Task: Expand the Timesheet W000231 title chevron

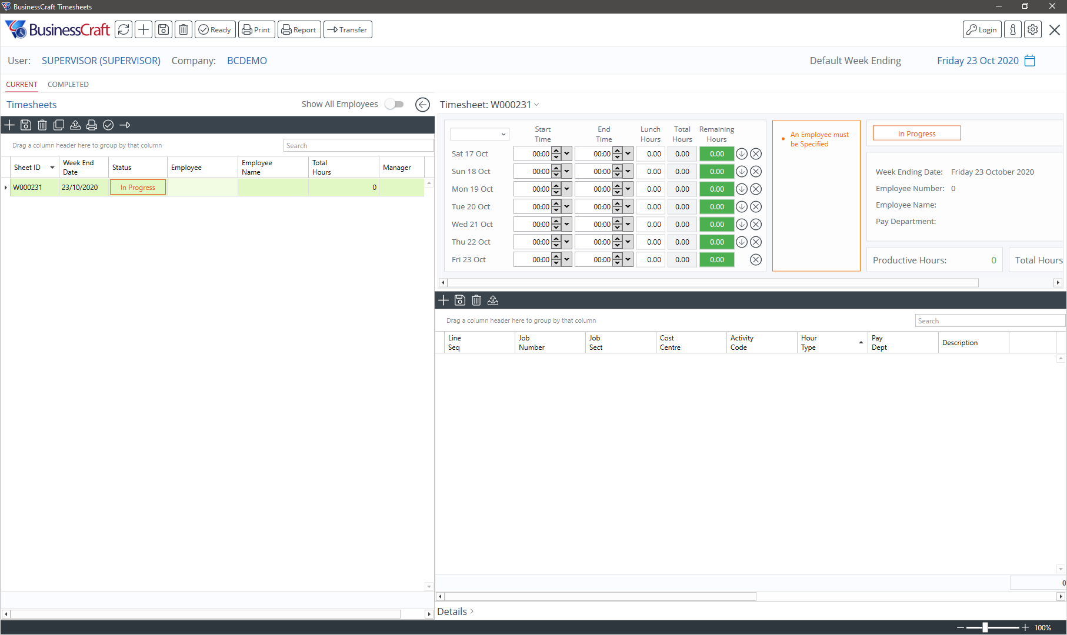Action: (536, 105)
